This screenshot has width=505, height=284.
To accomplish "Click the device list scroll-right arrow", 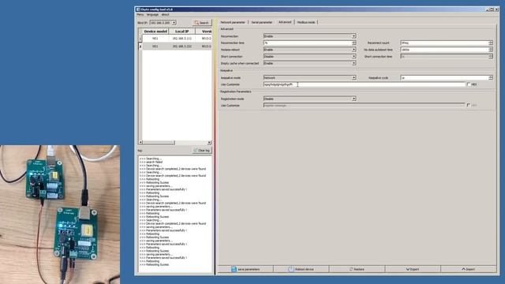I will [209, 142].
